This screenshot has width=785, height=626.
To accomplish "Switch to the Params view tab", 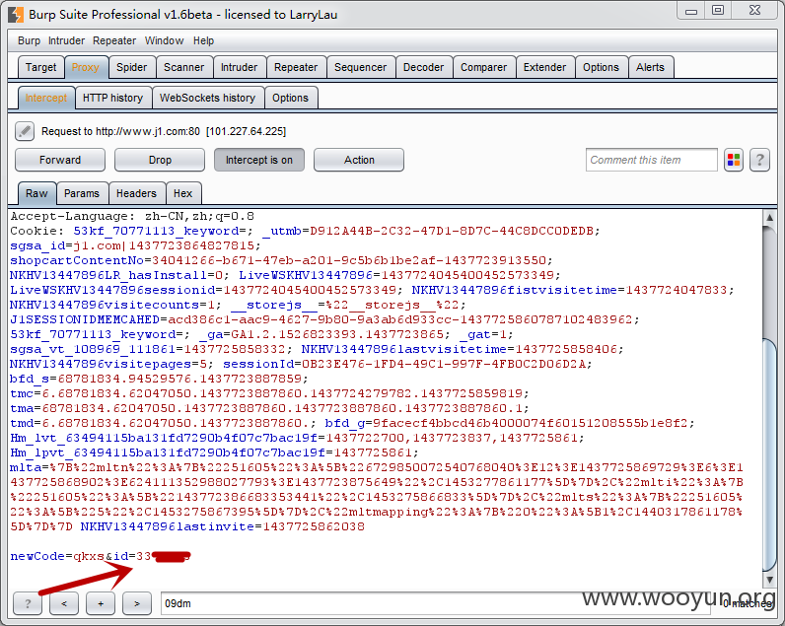I will [x=82, y=193].
